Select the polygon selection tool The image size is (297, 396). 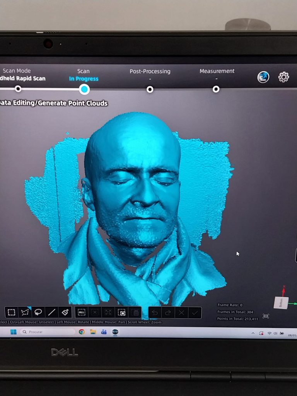point(25,312)
